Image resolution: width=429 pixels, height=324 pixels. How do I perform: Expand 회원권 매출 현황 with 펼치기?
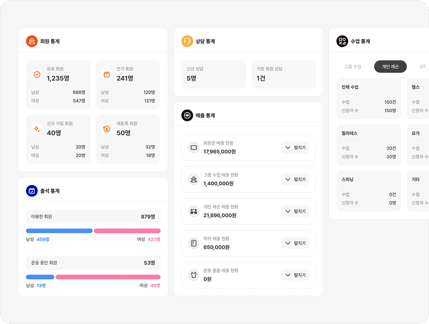point(295,148)
